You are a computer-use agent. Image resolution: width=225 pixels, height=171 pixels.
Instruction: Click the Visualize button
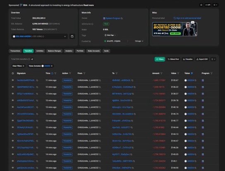pyautogui.click(x=188, y=59)
